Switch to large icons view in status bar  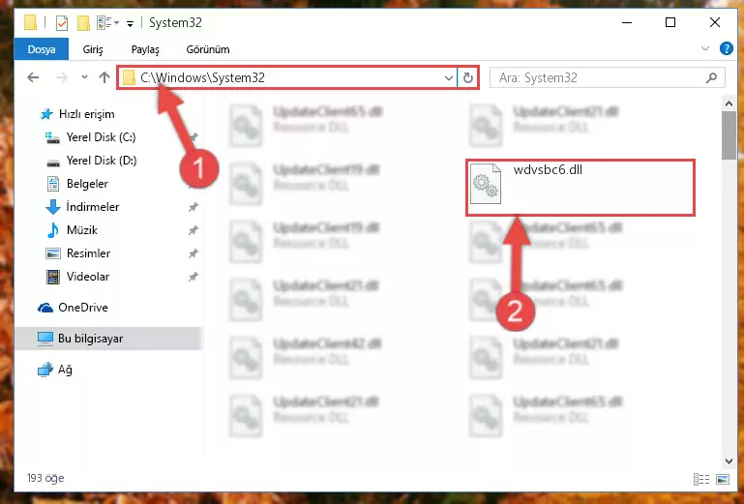pyautogui.click(x=722, y=479)
